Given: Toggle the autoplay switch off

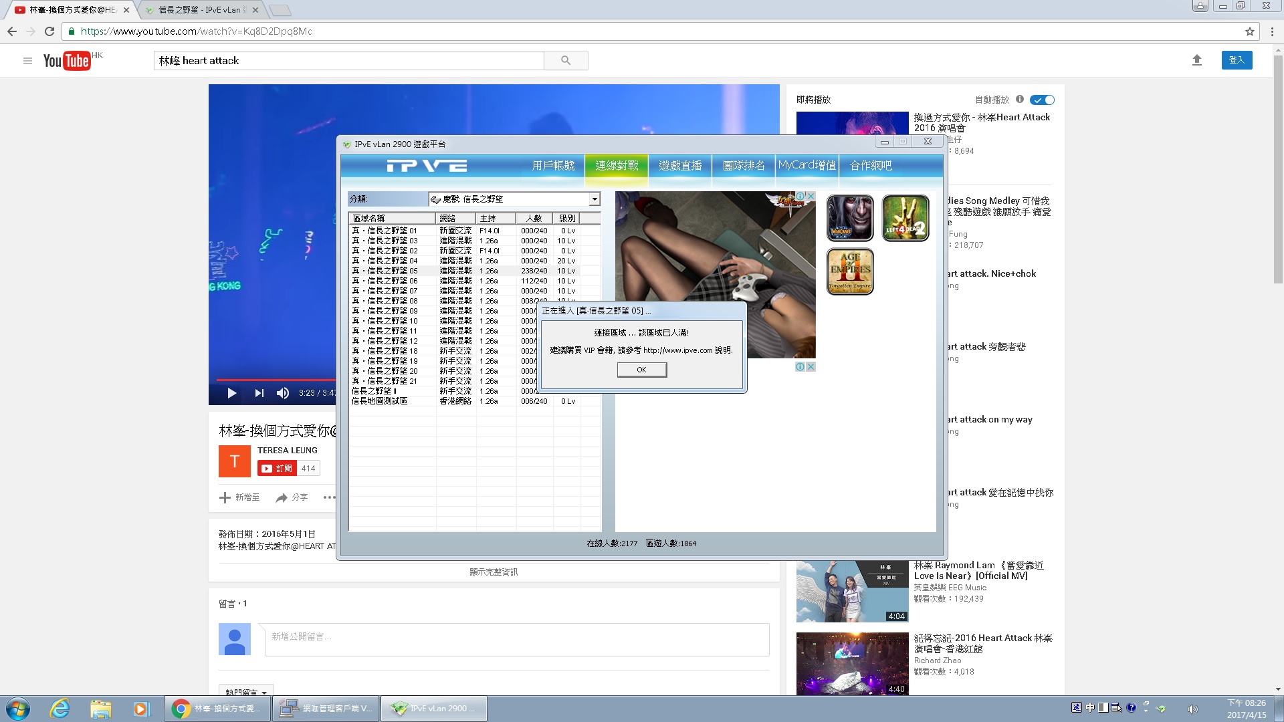Looking at the screenshot, I should pyautogui.click(x=1042, y=100).
